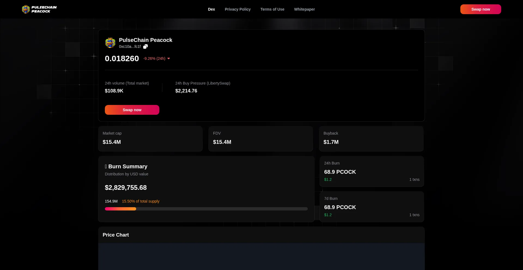Click the 24h Buy Pressure (LibertySwap) label
Screen dimensions: 523x270
[203, 83]
